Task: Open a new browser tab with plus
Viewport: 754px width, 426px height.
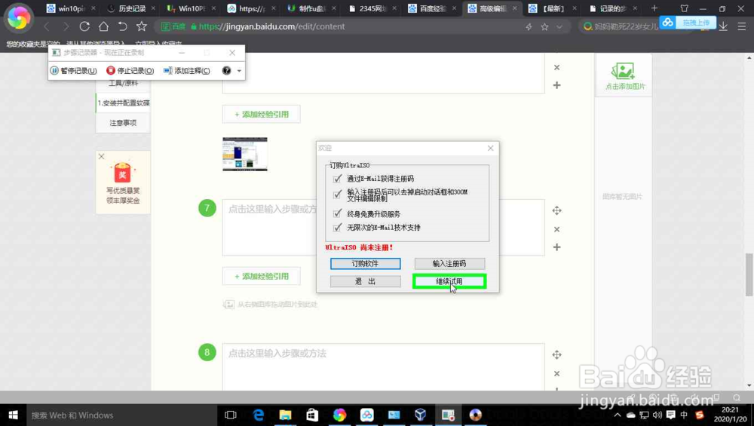Action: [x=654, y=8]
